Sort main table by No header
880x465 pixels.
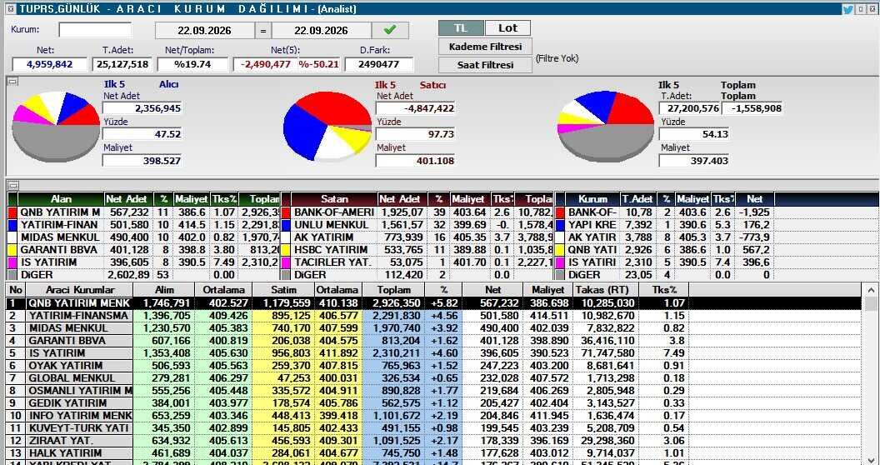pos(17,290)
